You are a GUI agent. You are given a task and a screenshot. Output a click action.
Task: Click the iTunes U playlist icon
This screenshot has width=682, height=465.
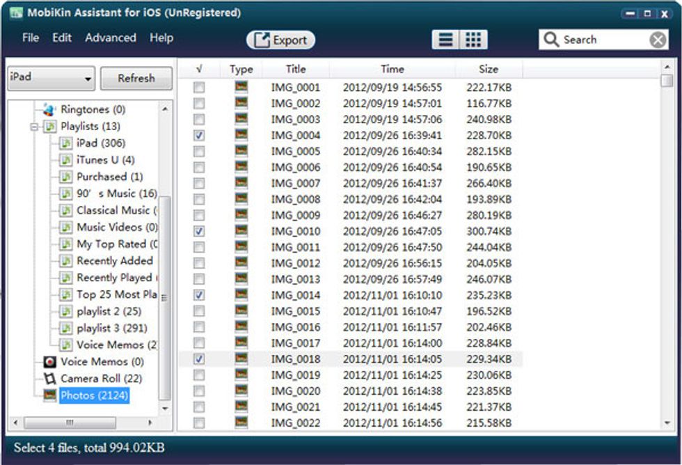65,160
